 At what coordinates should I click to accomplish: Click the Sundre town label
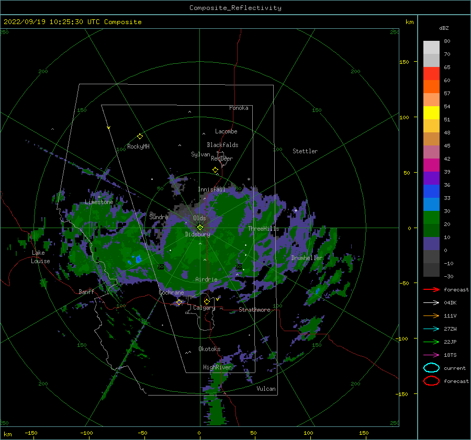(x=159, y=217)
